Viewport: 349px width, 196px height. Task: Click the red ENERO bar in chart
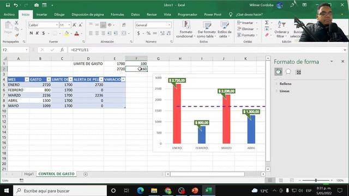pos(177,114)
